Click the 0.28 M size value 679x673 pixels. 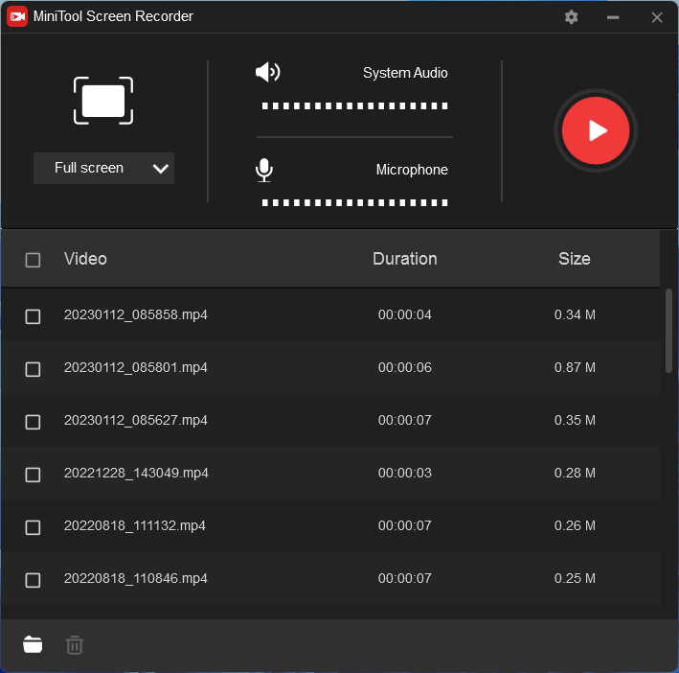click(575, 473)
